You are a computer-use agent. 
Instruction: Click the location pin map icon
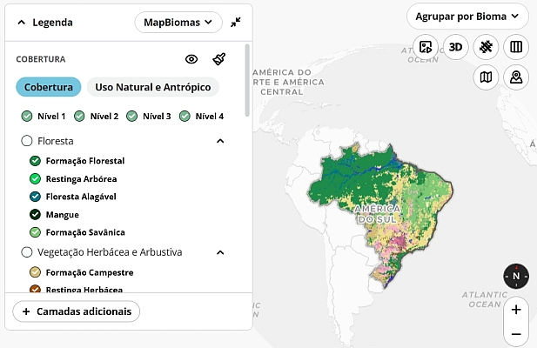point(515,77)
